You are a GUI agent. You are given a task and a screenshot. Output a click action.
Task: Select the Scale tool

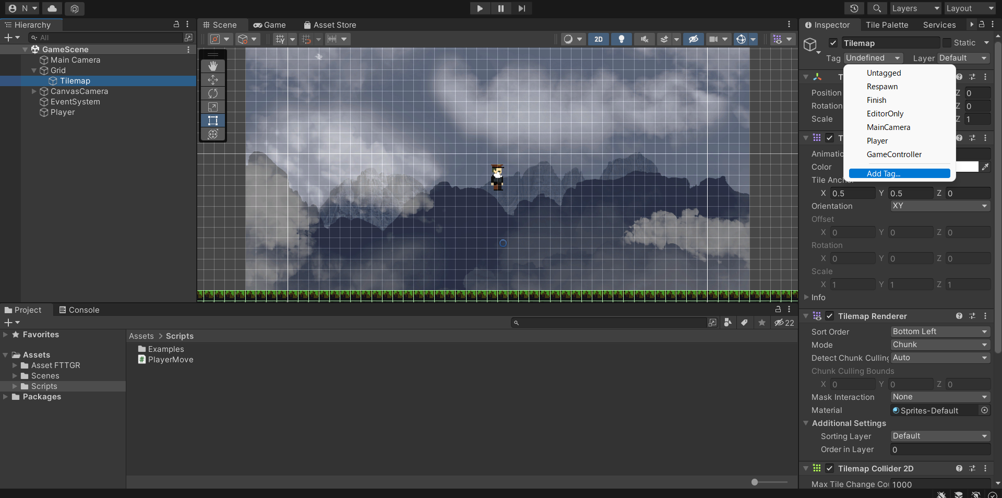tap(213, 107)
